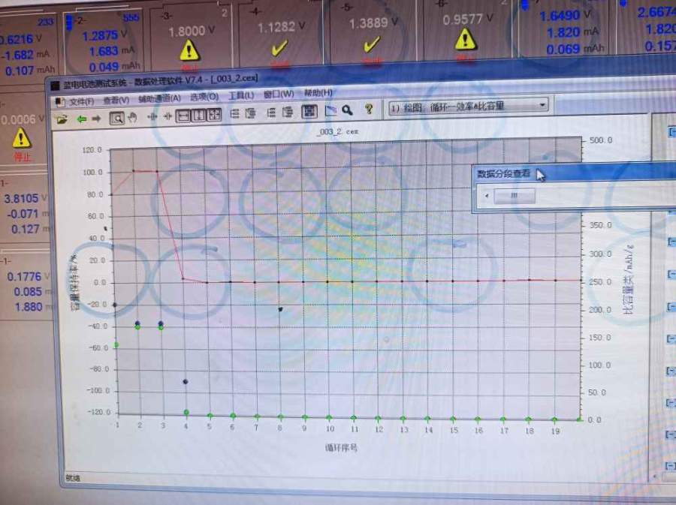Click the 3.8105 V channel reading

coord(24,198)
